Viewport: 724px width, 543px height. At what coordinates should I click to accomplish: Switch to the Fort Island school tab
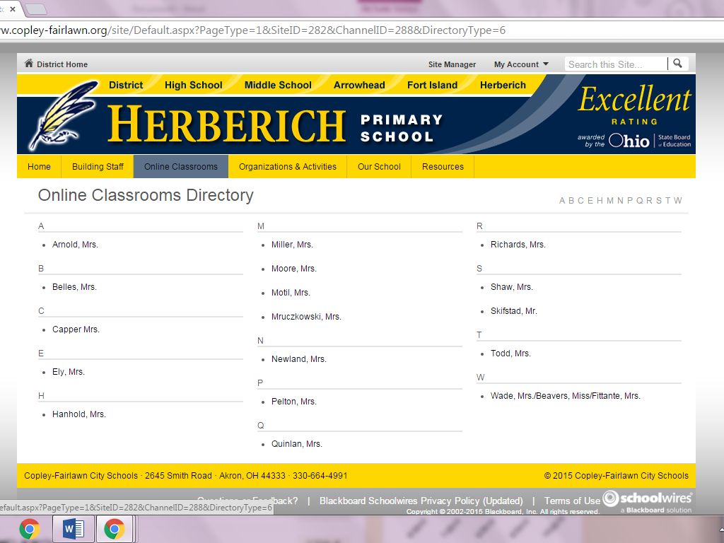[432, 85]
